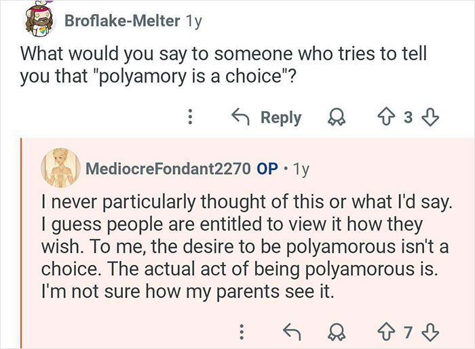
Task: Click the vote count 7
Action: (409, 332)
